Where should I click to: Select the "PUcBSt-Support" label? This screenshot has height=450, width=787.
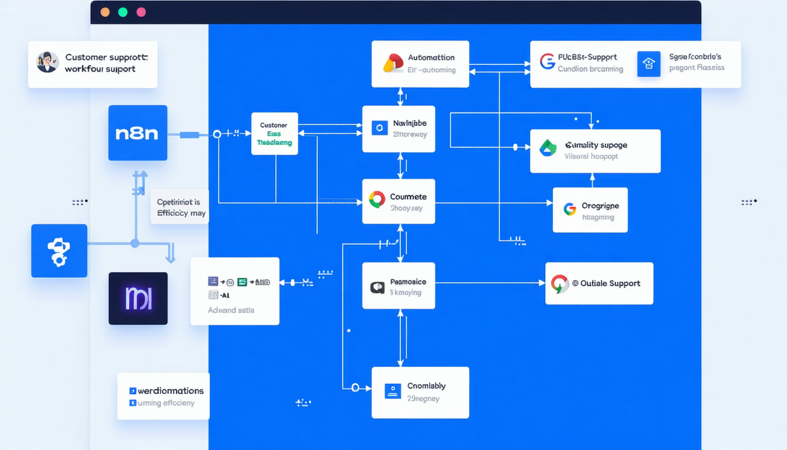pyautogui.click(x=587, y=57)
